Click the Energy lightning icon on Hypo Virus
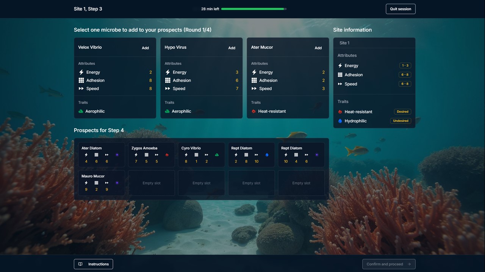This screenshot has width=485, height=272. coord(167,72)
